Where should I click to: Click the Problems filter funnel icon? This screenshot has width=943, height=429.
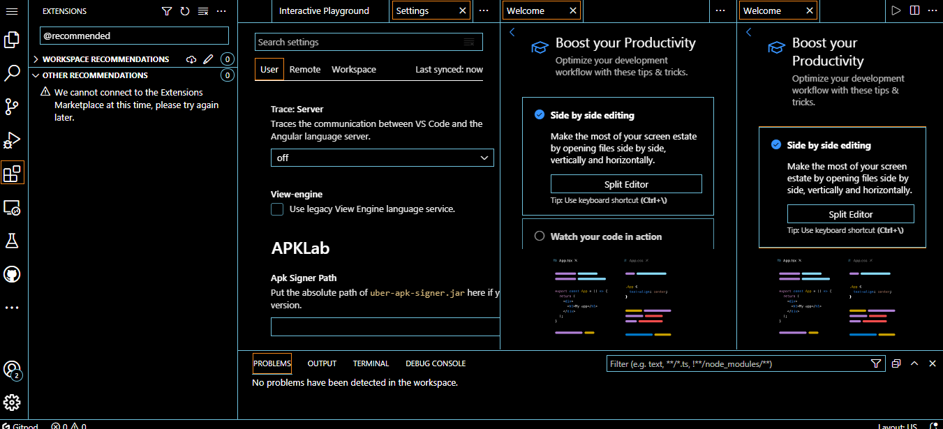click(876, 363)
